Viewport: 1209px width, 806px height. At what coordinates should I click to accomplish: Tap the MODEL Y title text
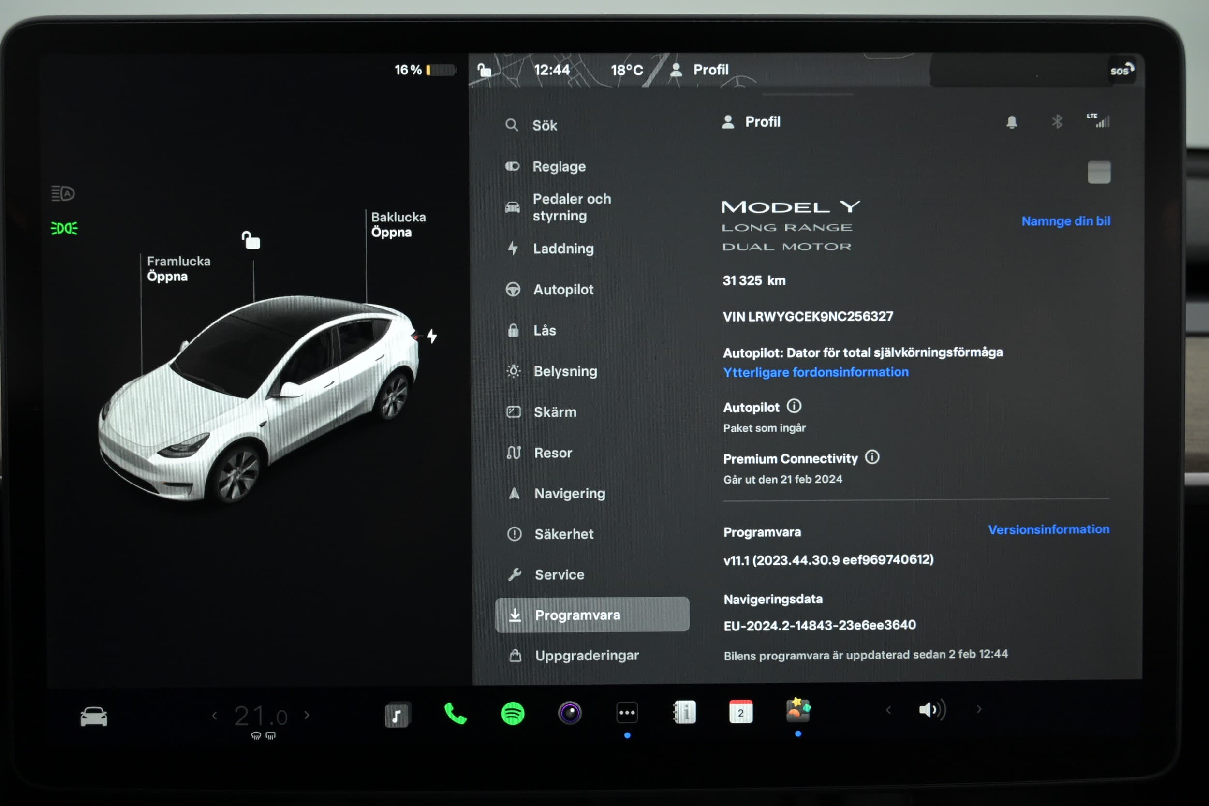coord(791,206)
